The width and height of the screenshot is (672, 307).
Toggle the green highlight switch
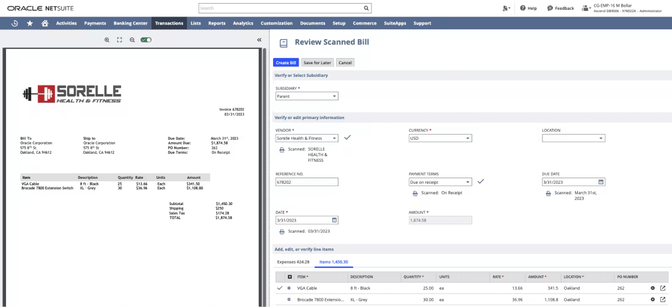point(146,40)
